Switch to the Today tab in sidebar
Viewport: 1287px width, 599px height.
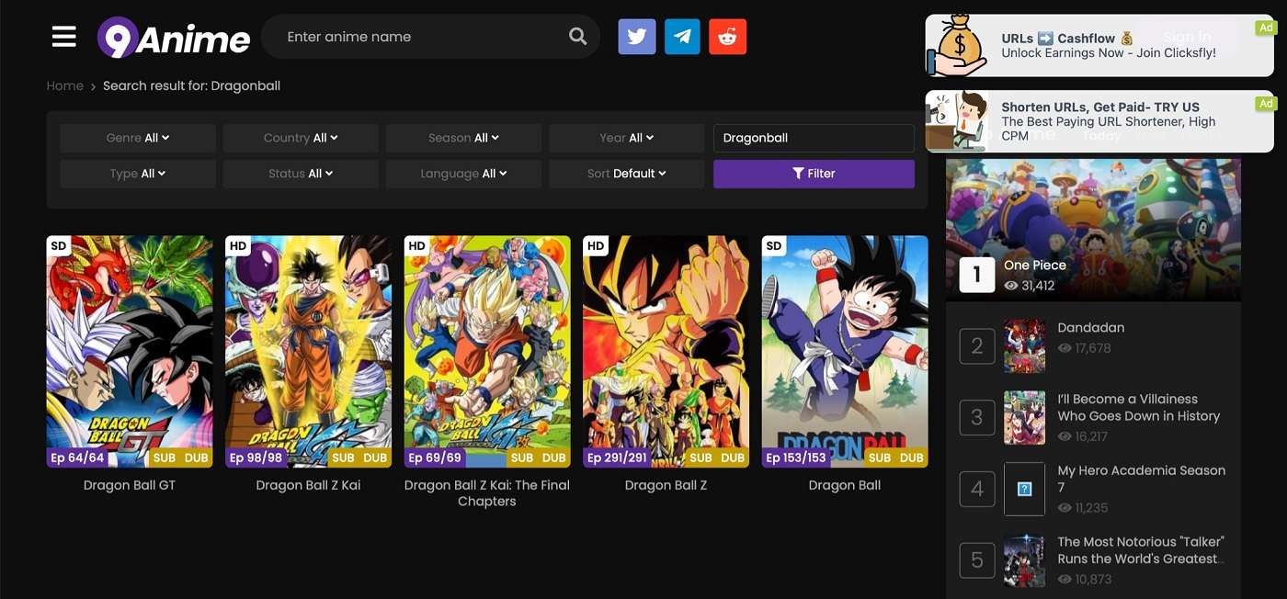1100,135
